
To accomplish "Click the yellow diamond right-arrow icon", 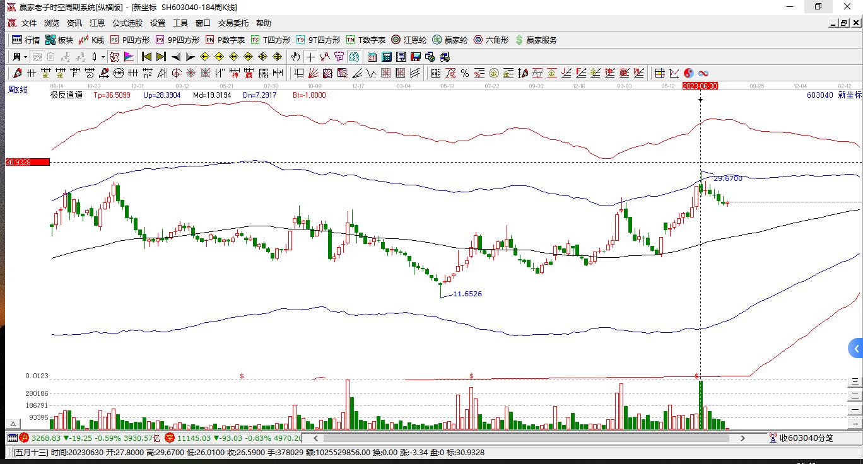I will 219,57.
